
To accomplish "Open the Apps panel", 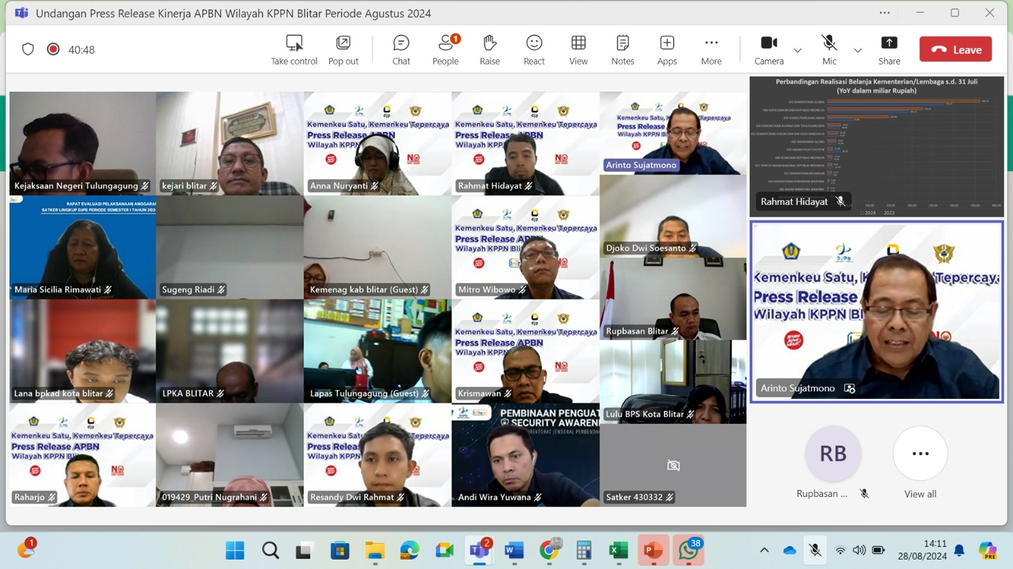I will (667, 49).
